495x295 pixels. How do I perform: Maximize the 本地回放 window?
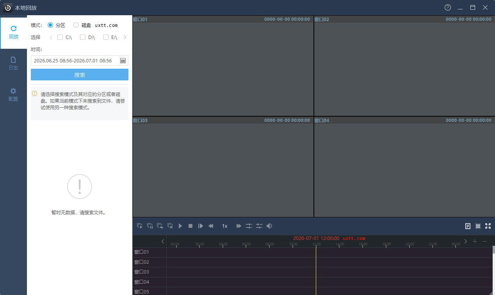473,7
